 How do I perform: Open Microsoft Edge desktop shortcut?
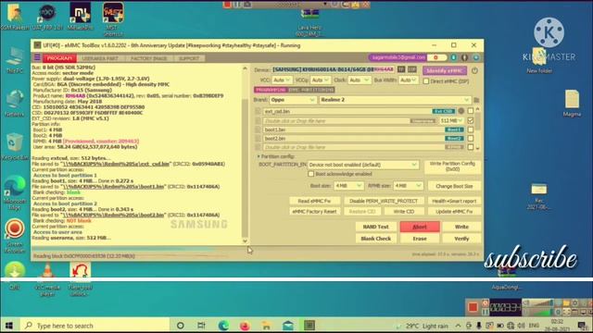15,192
